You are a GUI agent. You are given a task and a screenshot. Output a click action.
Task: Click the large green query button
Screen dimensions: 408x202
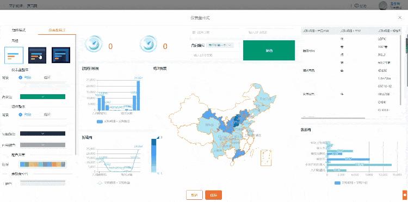269,50
